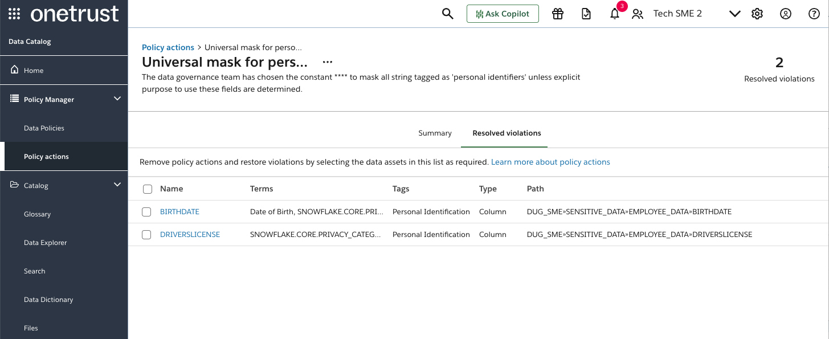This screenshot has height=339, width=829.
Task: Check the BIRTHDATE row checkbox
Action: (146, 211)
